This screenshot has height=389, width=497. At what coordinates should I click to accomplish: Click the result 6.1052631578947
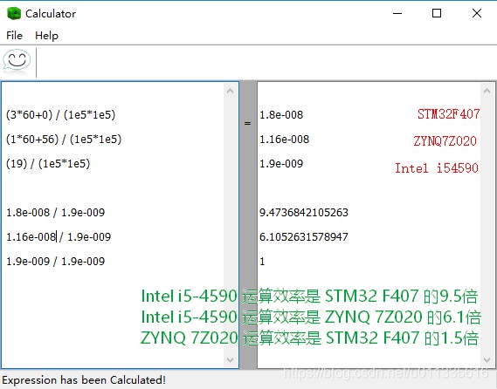click(x=304, y=236)
